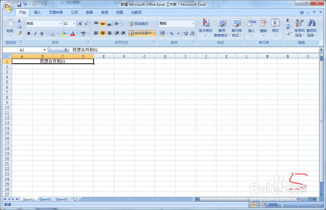
Task: Open the Format (格式) cells menu
Action: (x=275, y=28)
